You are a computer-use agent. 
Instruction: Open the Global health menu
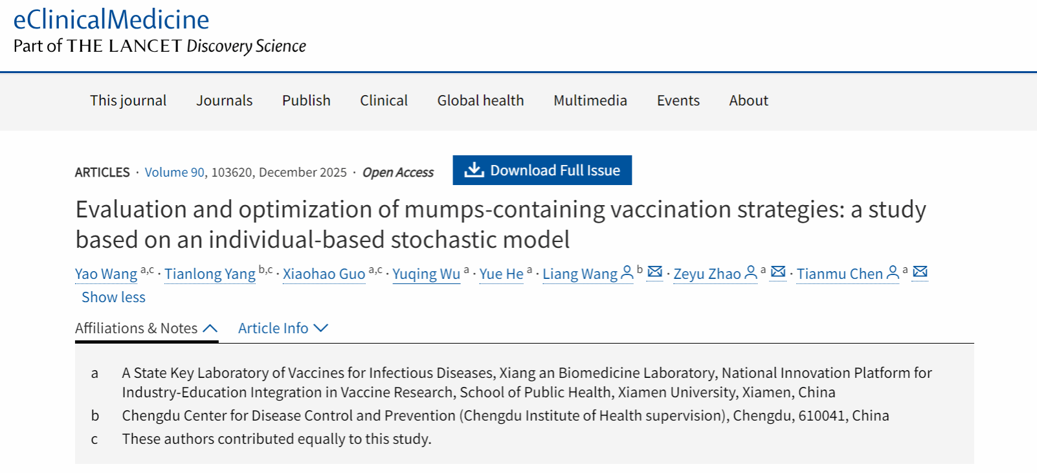click(x=480, y=100)
